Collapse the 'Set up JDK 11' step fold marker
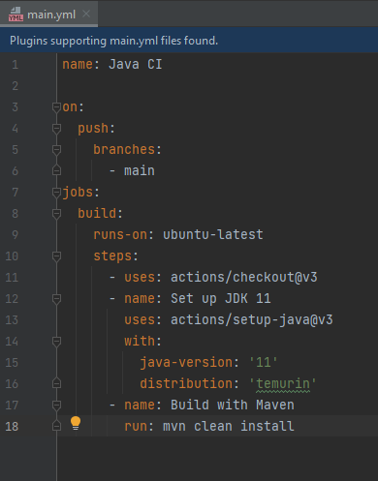378x481 pixels. coord(56,299)
